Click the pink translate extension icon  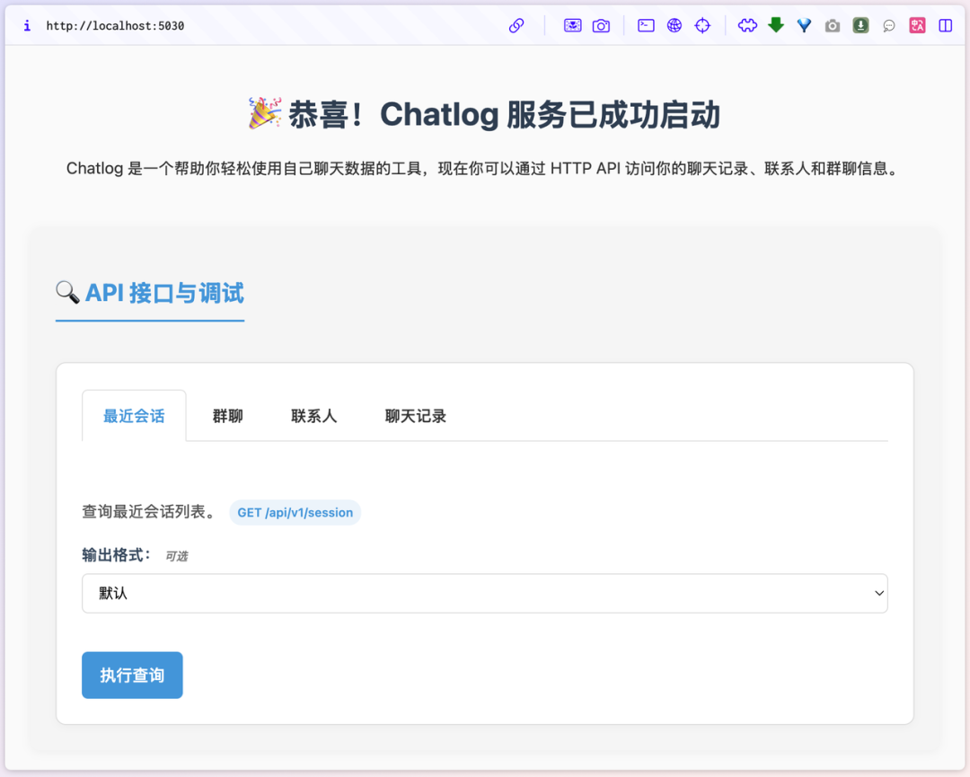[x=917, y=25]
